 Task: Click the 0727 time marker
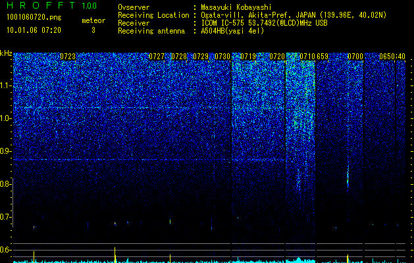pos(157,57)
